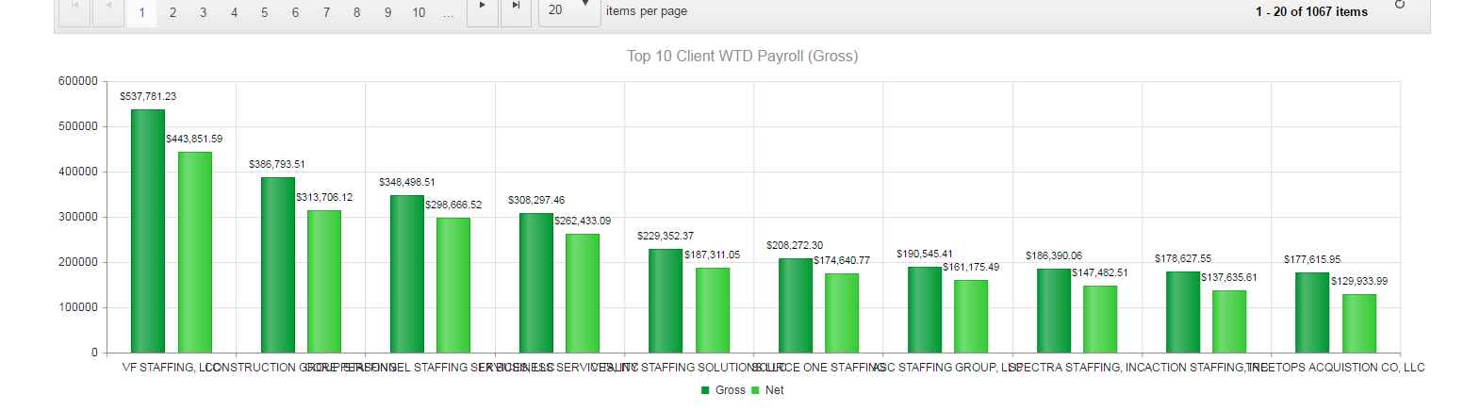This screenshot has width=1464, height=411.
Task: Click the VF STAFFING Gross bar
Action: coord(148,231)
